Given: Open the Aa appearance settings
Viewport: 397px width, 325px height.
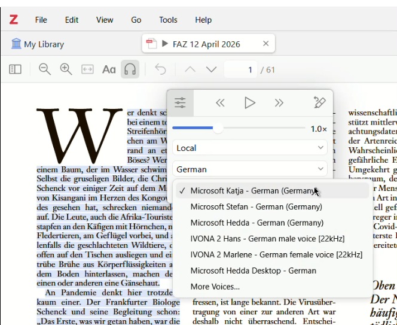Looking at the screenshot, I should tap(109, 69).
